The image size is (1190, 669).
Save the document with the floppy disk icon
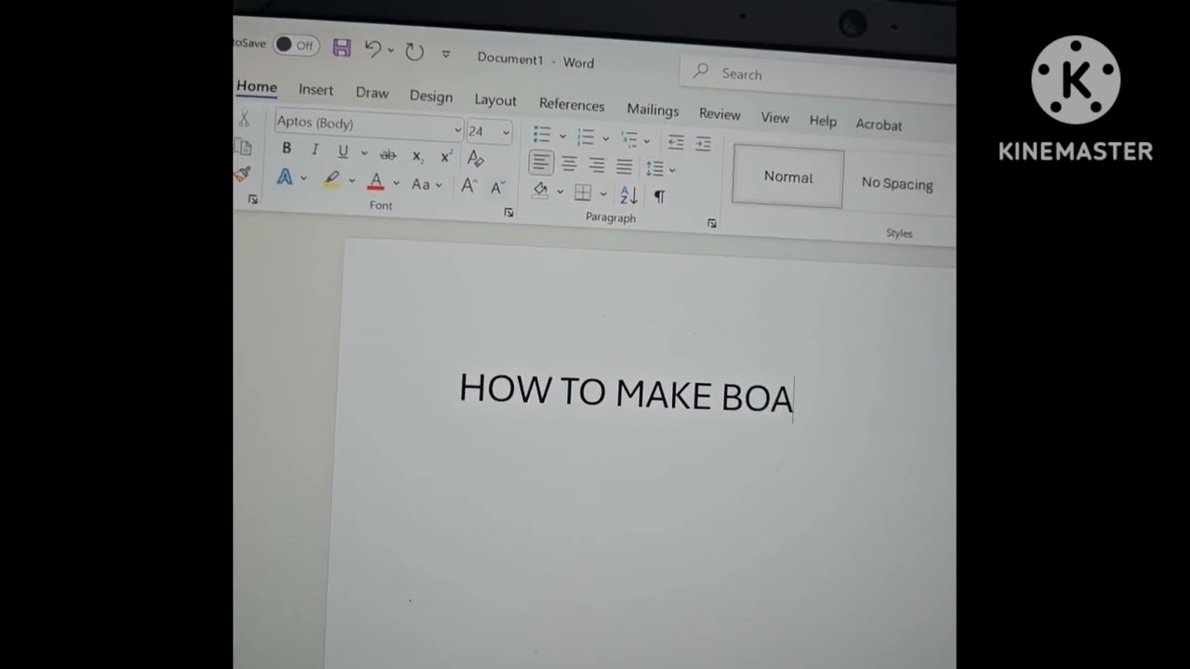click(341, 47)
